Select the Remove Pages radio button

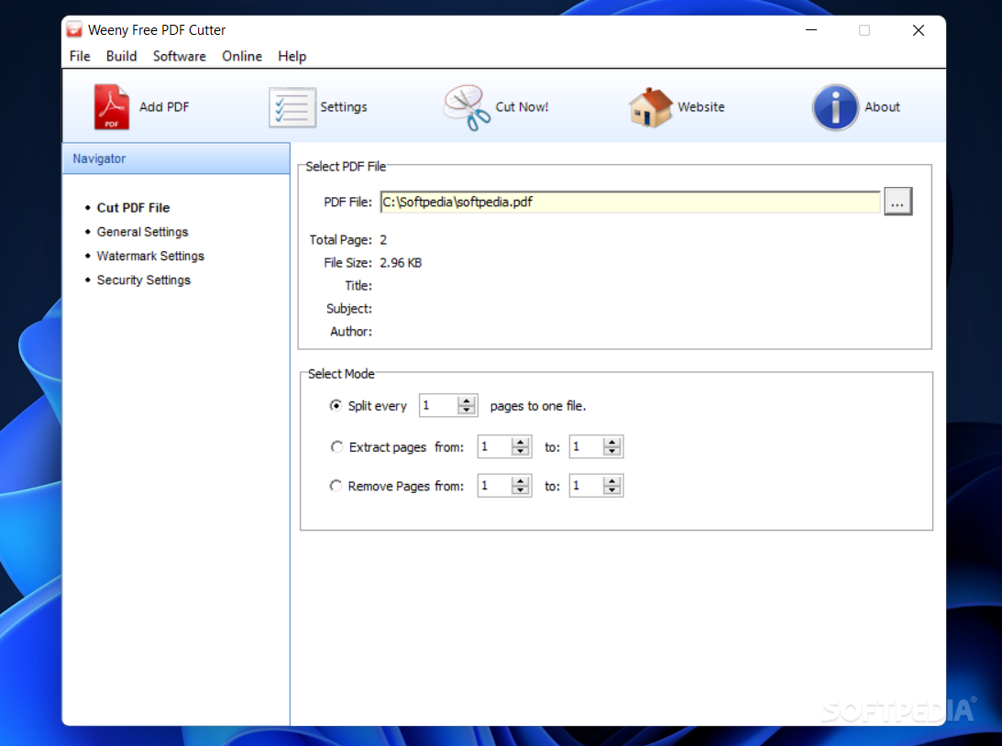point(336,486)
